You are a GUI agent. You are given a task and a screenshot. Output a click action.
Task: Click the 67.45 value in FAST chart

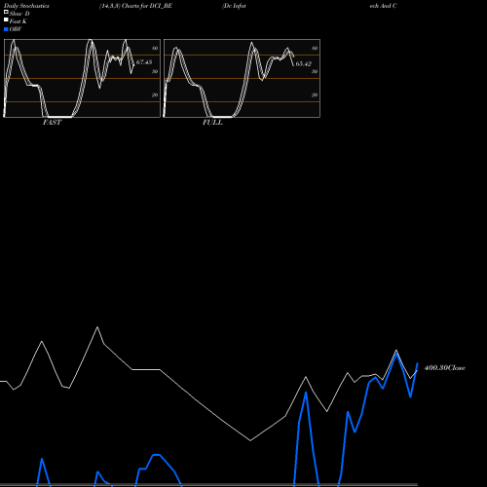[144, 62]
